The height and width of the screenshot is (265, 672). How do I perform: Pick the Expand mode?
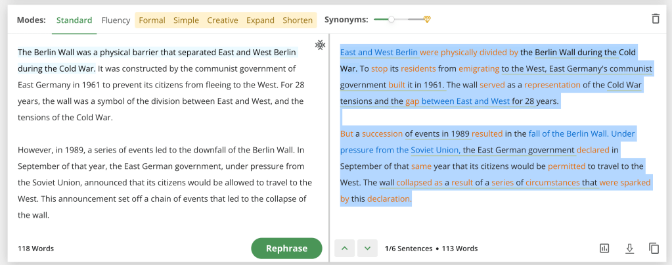click(x=260, y=20)
